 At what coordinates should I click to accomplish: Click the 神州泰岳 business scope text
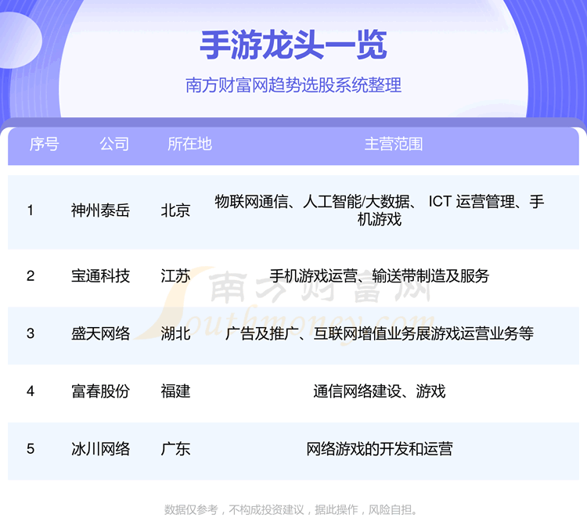(x=380, y=210)
